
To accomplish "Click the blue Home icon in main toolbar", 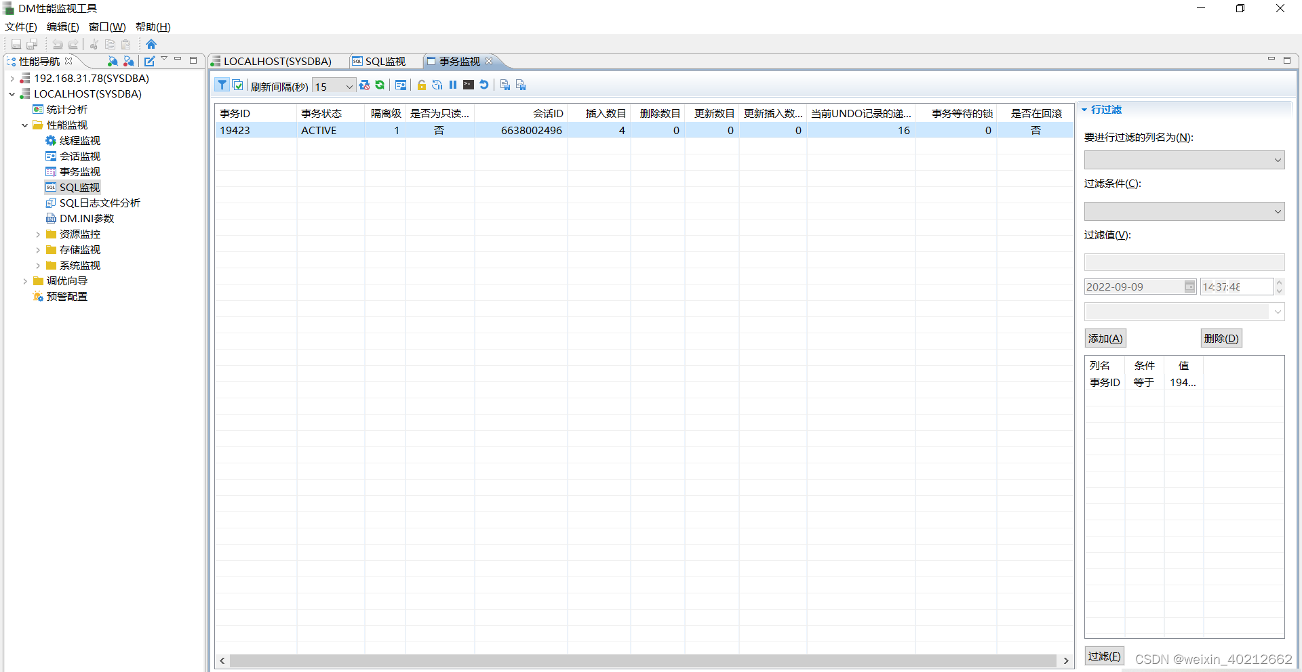I will click(151, 44).
